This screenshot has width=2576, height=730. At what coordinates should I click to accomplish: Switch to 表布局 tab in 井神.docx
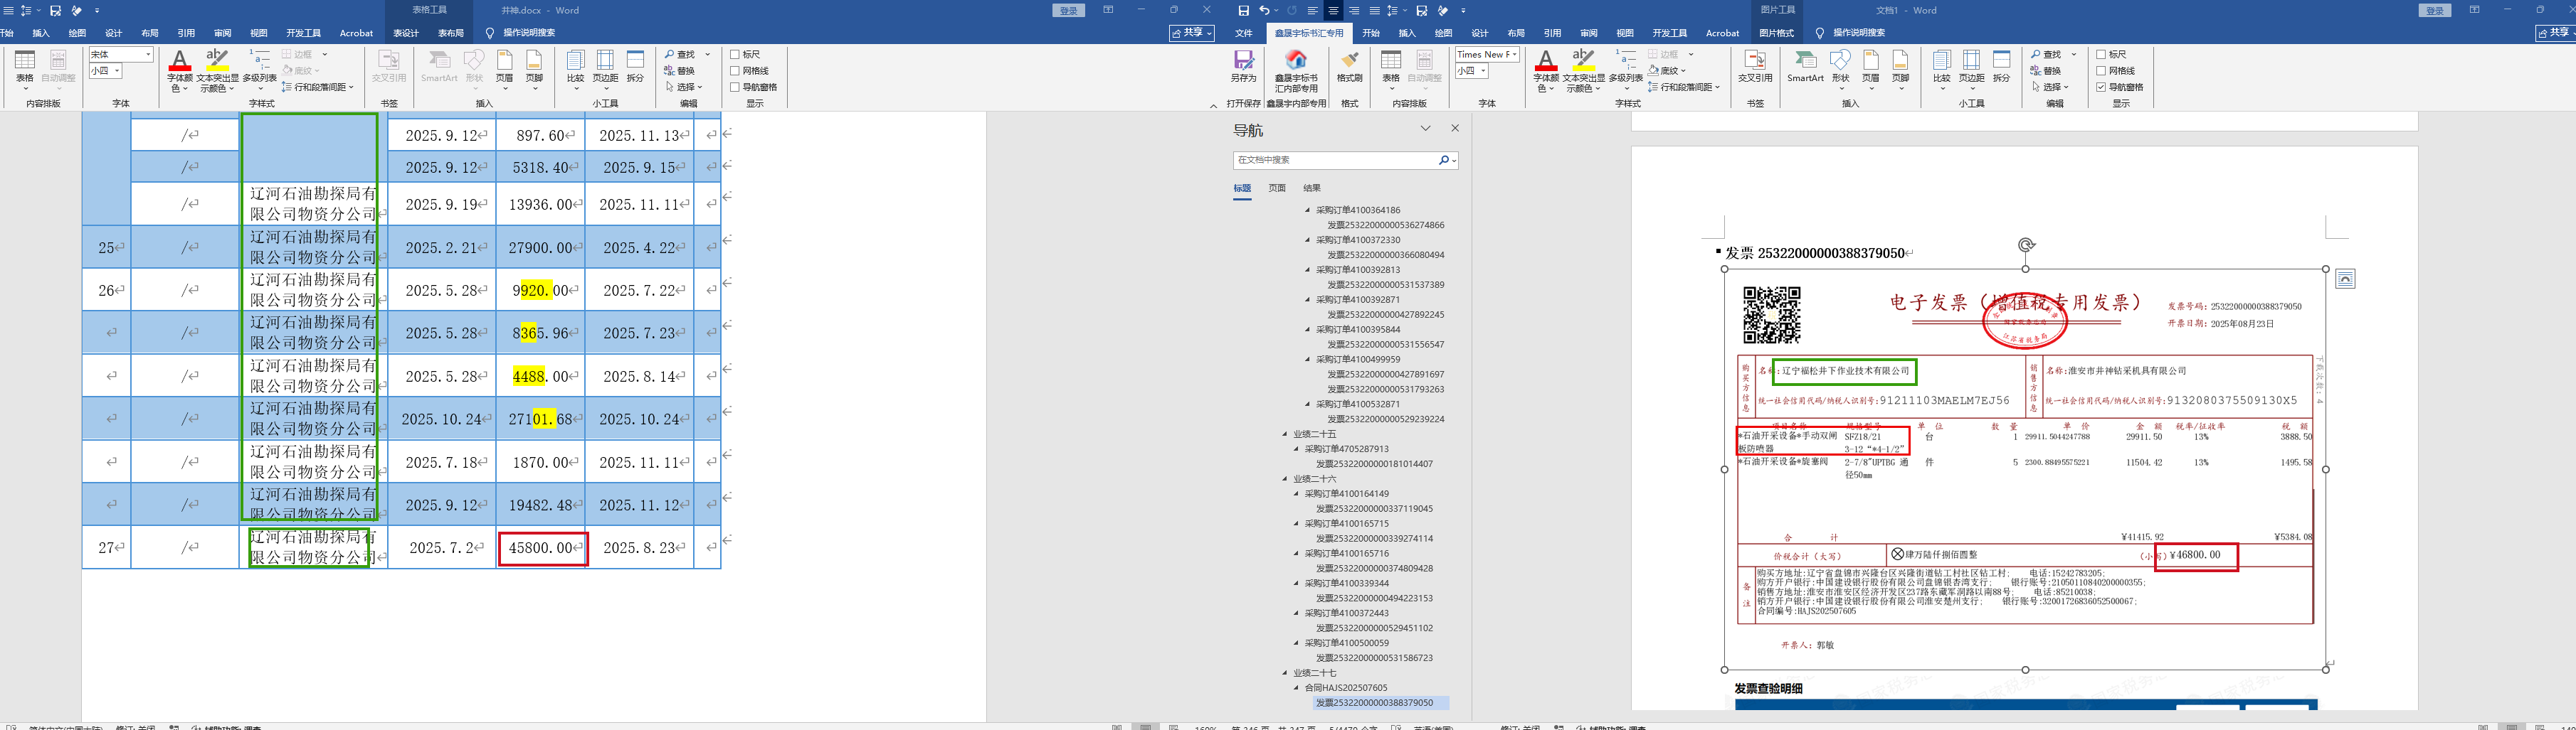(x=451, y=33)
